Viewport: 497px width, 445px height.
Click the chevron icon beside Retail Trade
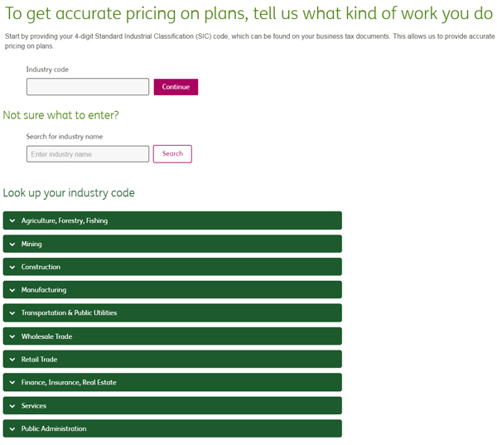[12, 360]
